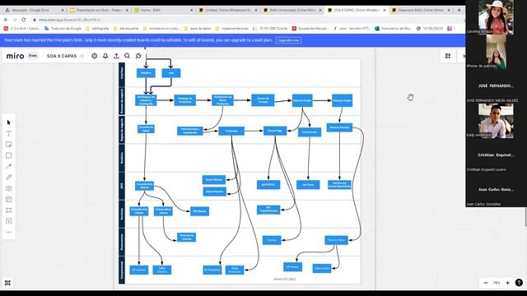Switch to the SOA 9 CAPAS tab
The image size is (527, 296).
tap(357, 11)
